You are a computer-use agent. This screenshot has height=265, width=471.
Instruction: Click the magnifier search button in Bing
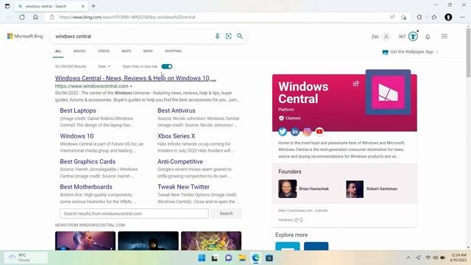point(240,36)
